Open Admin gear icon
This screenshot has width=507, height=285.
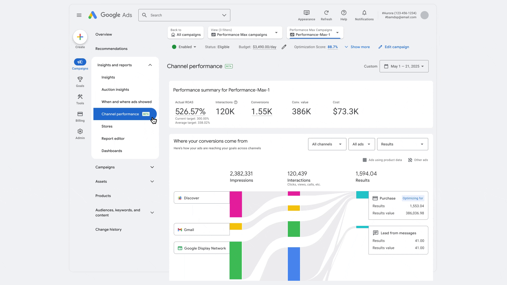click(80, 131)
